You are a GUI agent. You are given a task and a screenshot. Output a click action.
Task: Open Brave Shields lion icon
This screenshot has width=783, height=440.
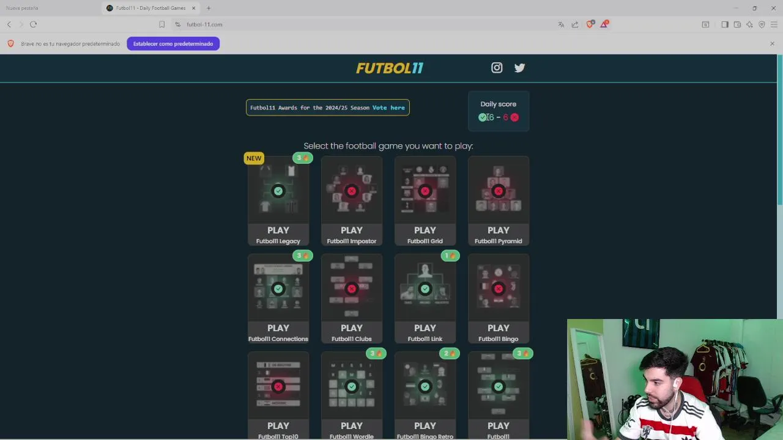(x=590, y=24)
